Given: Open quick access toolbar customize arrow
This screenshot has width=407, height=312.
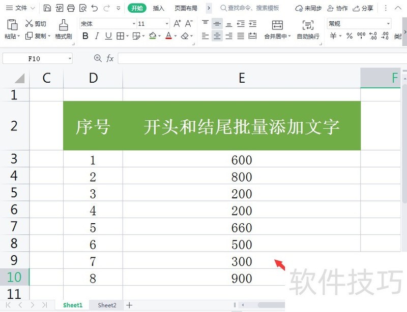Looking at the screenshot, I should (x=119, y=8).
